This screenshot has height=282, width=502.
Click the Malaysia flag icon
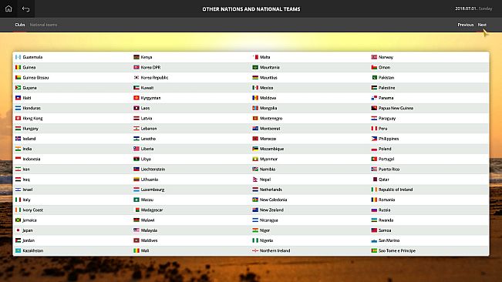pos(136,230)
